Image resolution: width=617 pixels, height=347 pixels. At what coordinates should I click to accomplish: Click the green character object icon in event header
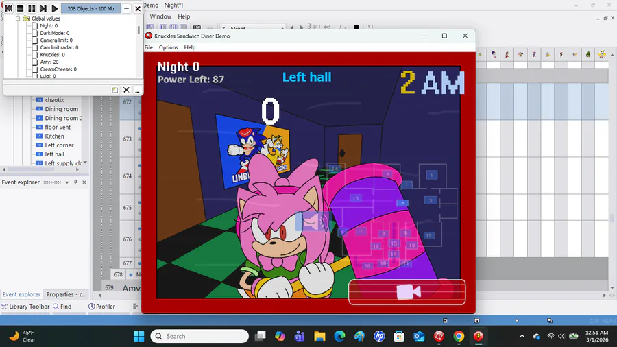click(588, 55)
